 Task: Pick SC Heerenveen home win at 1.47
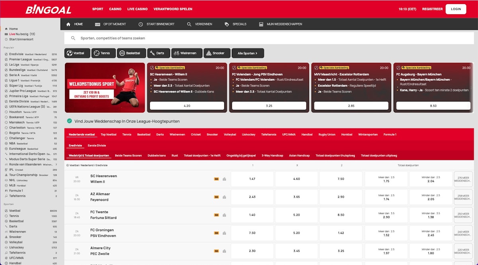pyautogui.click(x=252, y=179)
